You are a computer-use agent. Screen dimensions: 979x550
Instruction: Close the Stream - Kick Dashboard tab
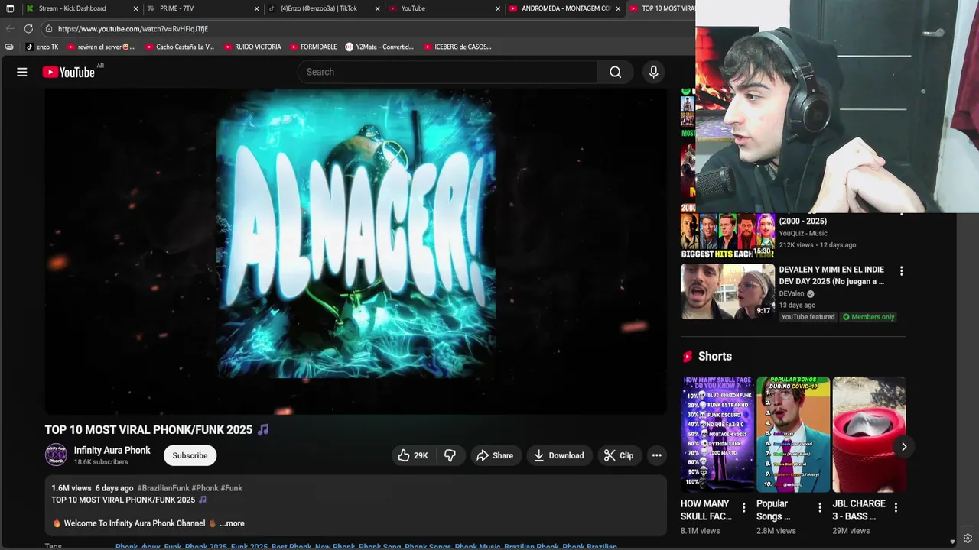point(136,8)
